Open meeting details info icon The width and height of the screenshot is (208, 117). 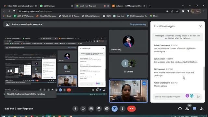pyautogui.click(x=180, y=109)
